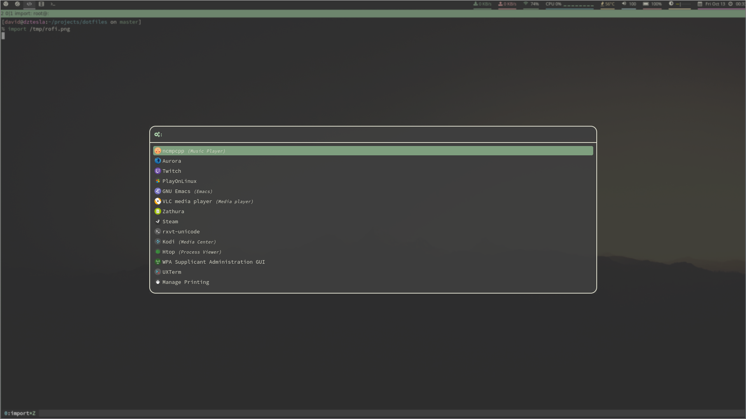Click the green title bar 'import: root@:'
The width and height of the screenshot is (746, 419).
point(373,14)
